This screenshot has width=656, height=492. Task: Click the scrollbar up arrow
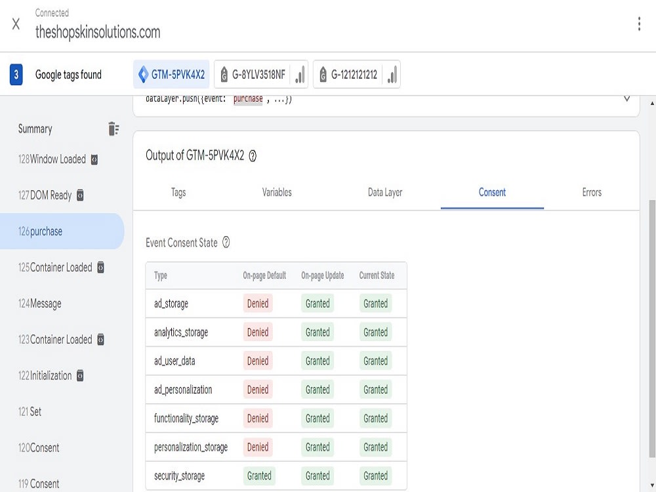click(x=652, y=103)
